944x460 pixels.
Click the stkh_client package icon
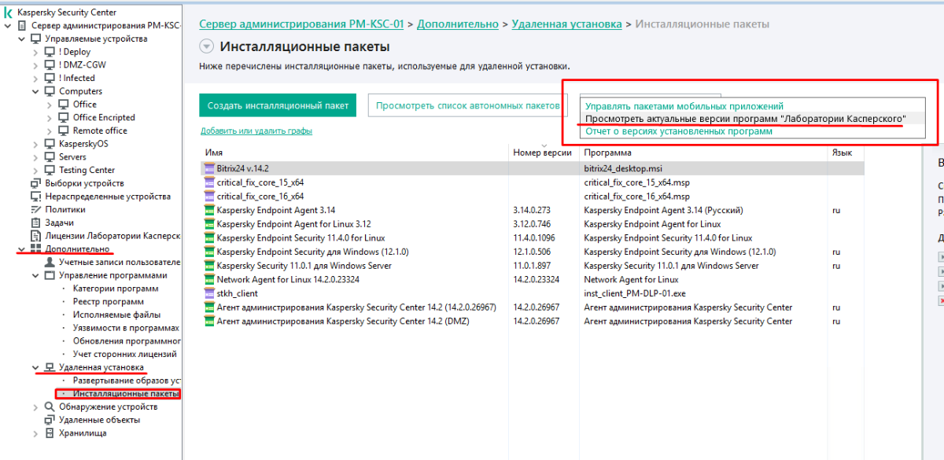click(x=208, y=293)
